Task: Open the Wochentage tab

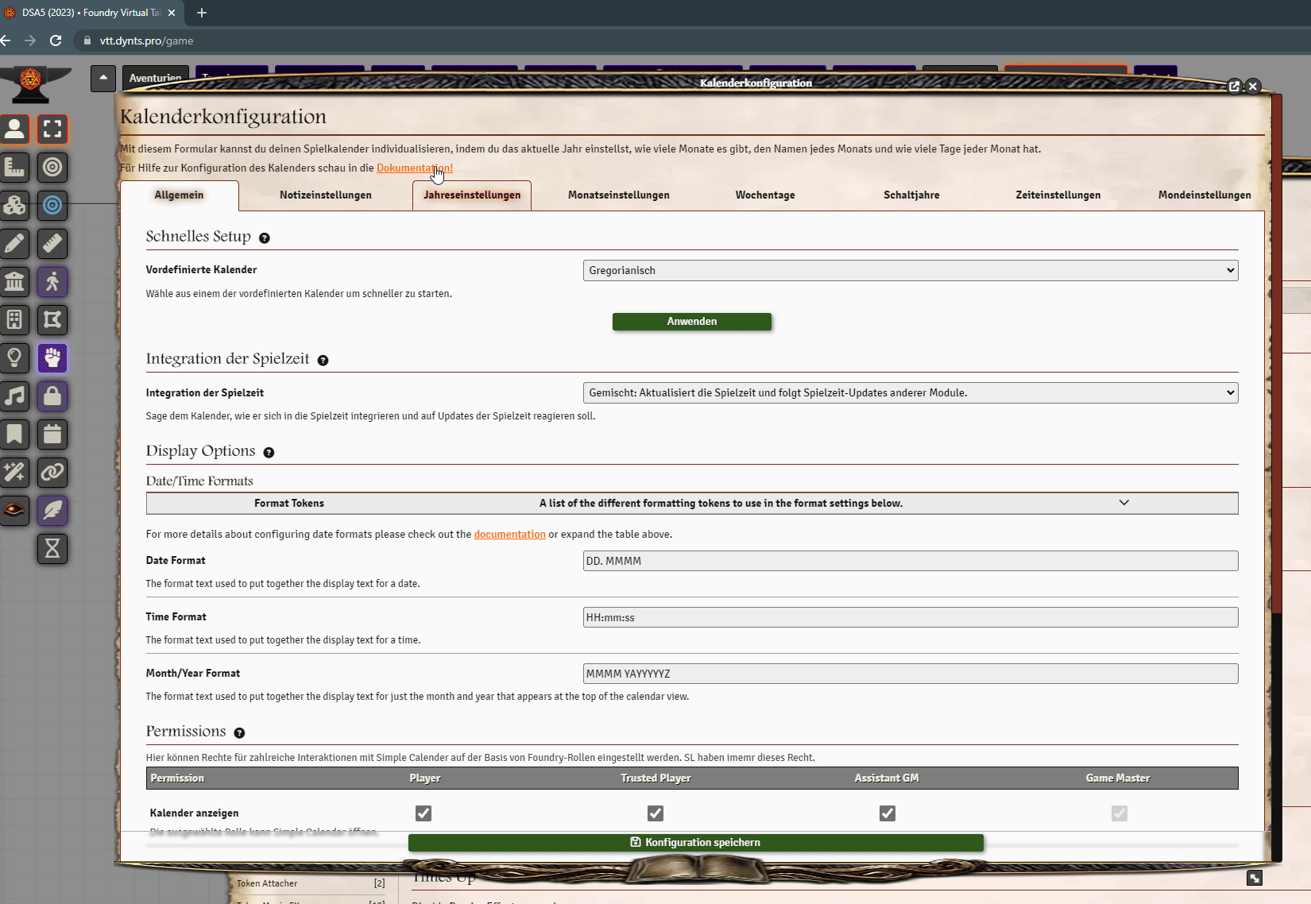Action: tap(765, 195)
